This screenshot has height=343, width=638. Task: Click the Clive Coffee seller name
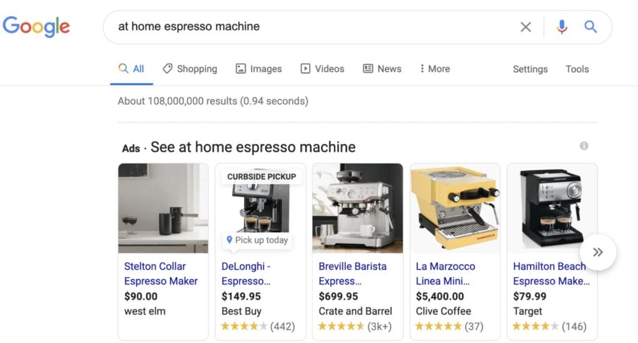click(443, 311)
